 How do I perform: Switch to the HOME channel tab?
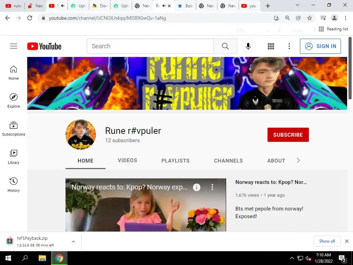point(85,161)
